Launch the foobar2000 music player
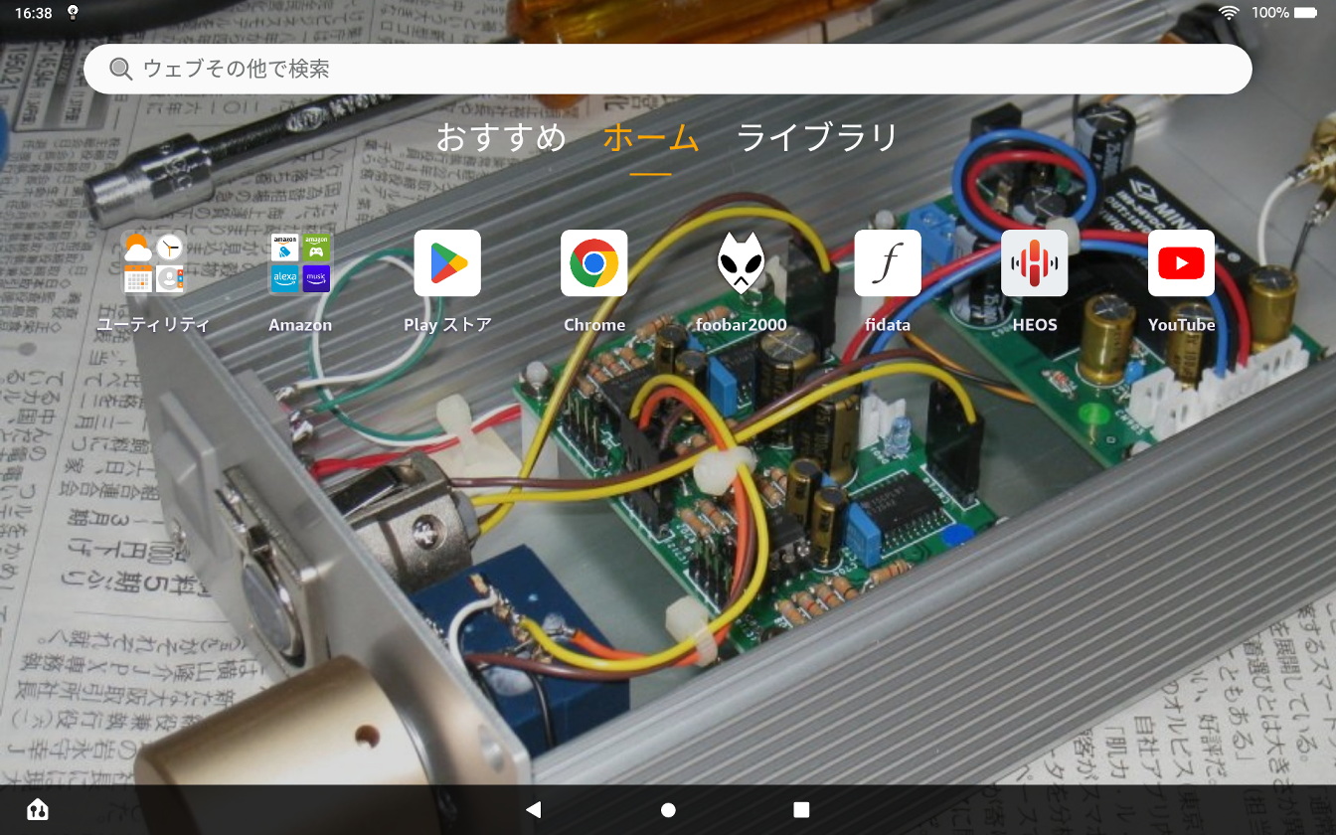The width and height of the screenshot is (1336, 835). (741, 263)
